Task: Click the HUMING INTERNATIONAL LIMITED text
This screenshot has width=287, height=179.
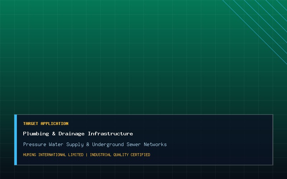Action: (x=53, y=155)
